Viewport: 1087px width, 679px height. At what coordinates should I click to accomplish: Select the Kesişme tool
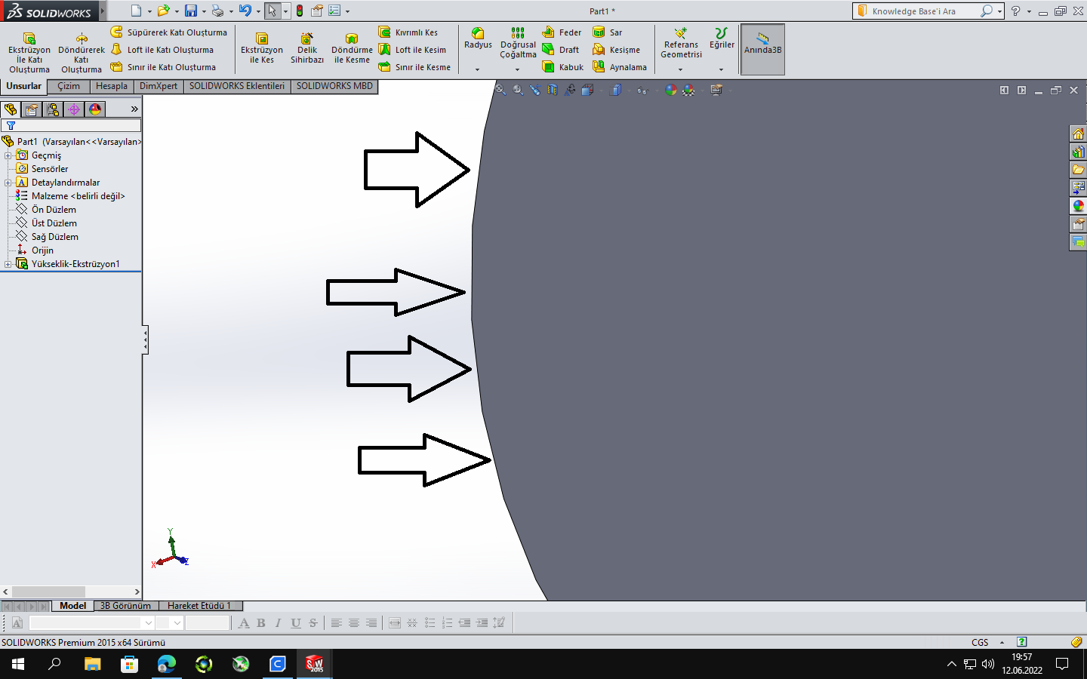(x=617, y=50)
